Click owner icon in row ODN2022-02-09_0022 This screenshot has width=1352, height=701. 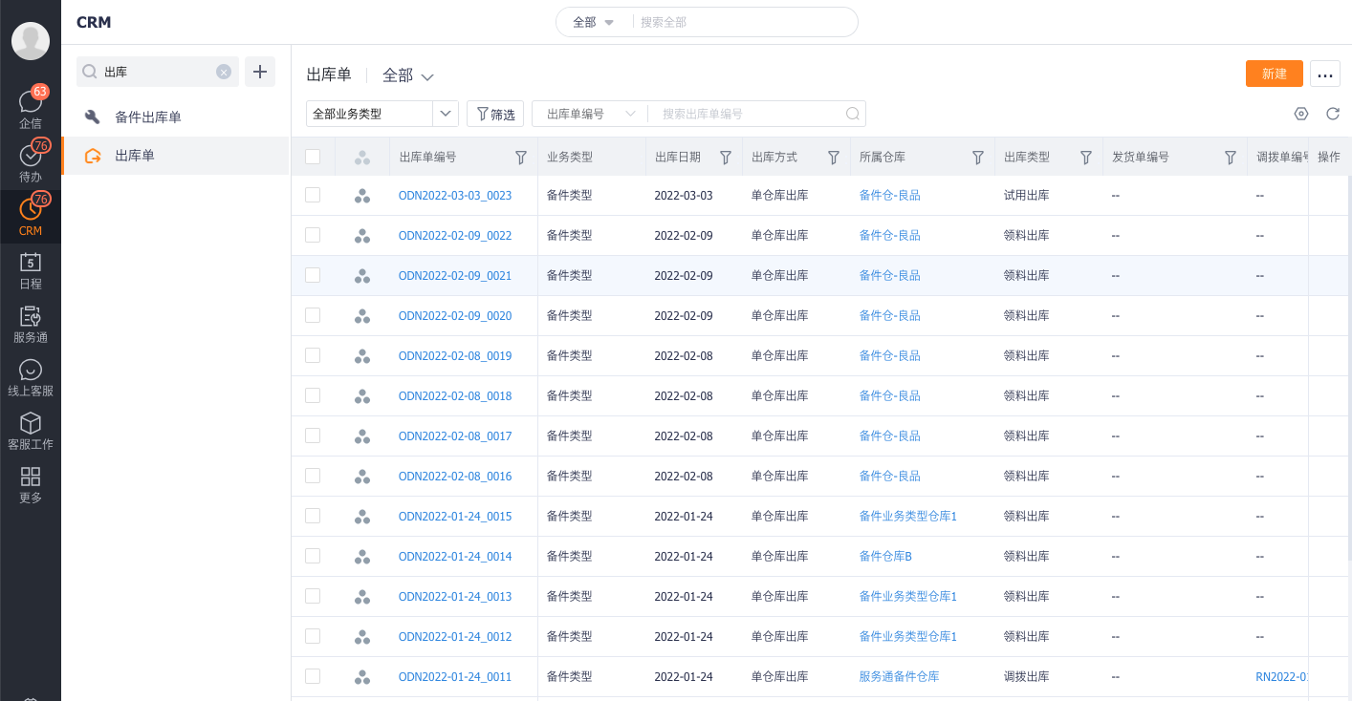[x=362, y=236]
